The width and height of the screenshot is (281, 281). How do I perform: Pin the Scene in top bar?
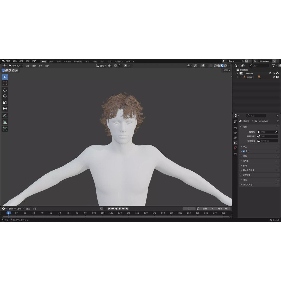click(243, 61)
